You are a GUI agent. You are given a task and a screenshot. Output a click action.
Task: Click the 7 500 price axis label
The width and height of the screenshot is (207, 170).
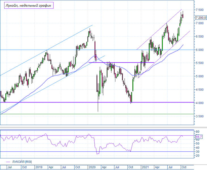pos(200,10)
